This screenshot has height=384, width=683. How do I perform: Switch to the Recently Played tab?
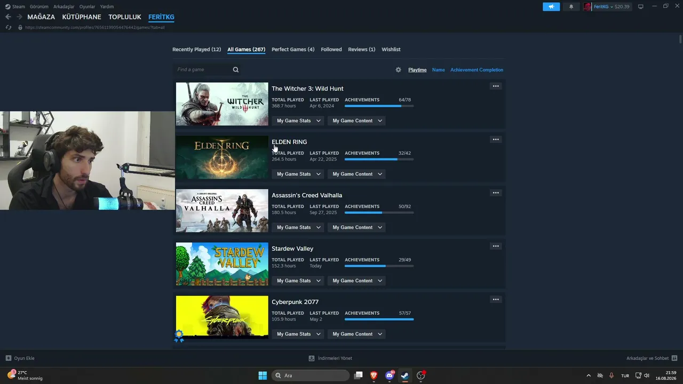[196, 50]
